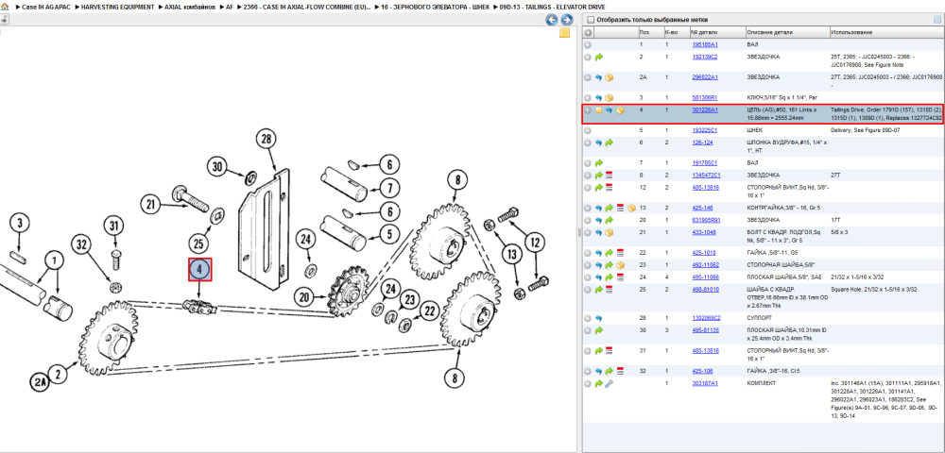
Task: Expand row for part 296822A1
Action: [588, 77]
